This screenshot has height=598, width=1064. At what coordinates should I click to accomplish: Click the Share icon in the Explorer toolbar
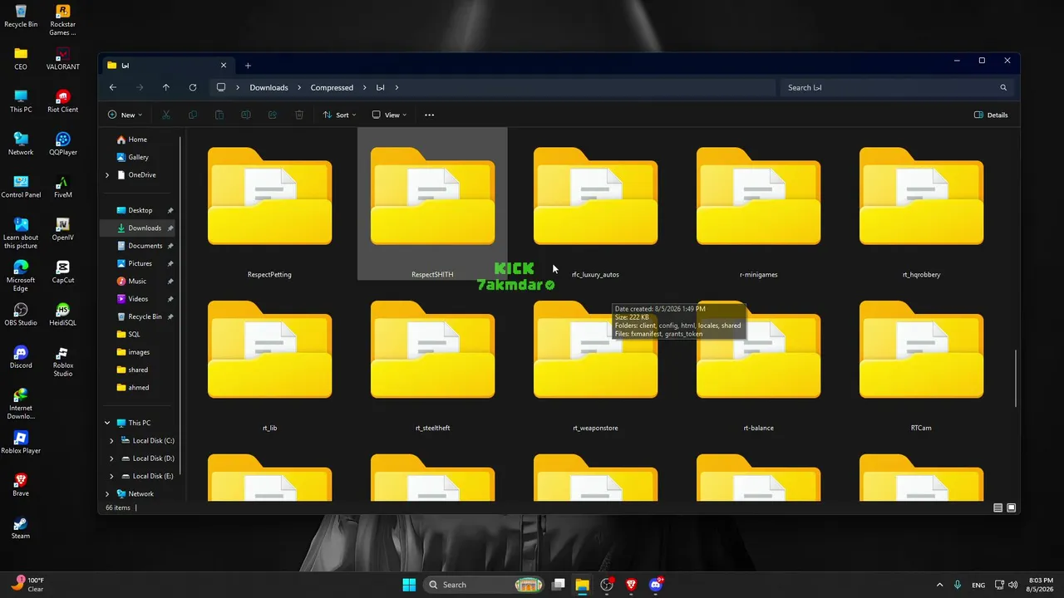(x=273, y=115)
